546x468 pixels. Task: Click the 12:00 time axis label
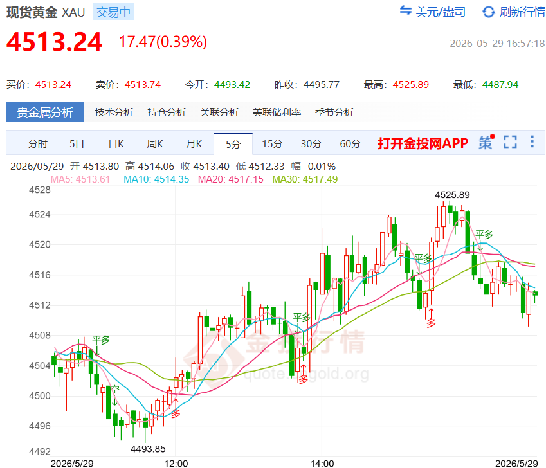[176, 464]
